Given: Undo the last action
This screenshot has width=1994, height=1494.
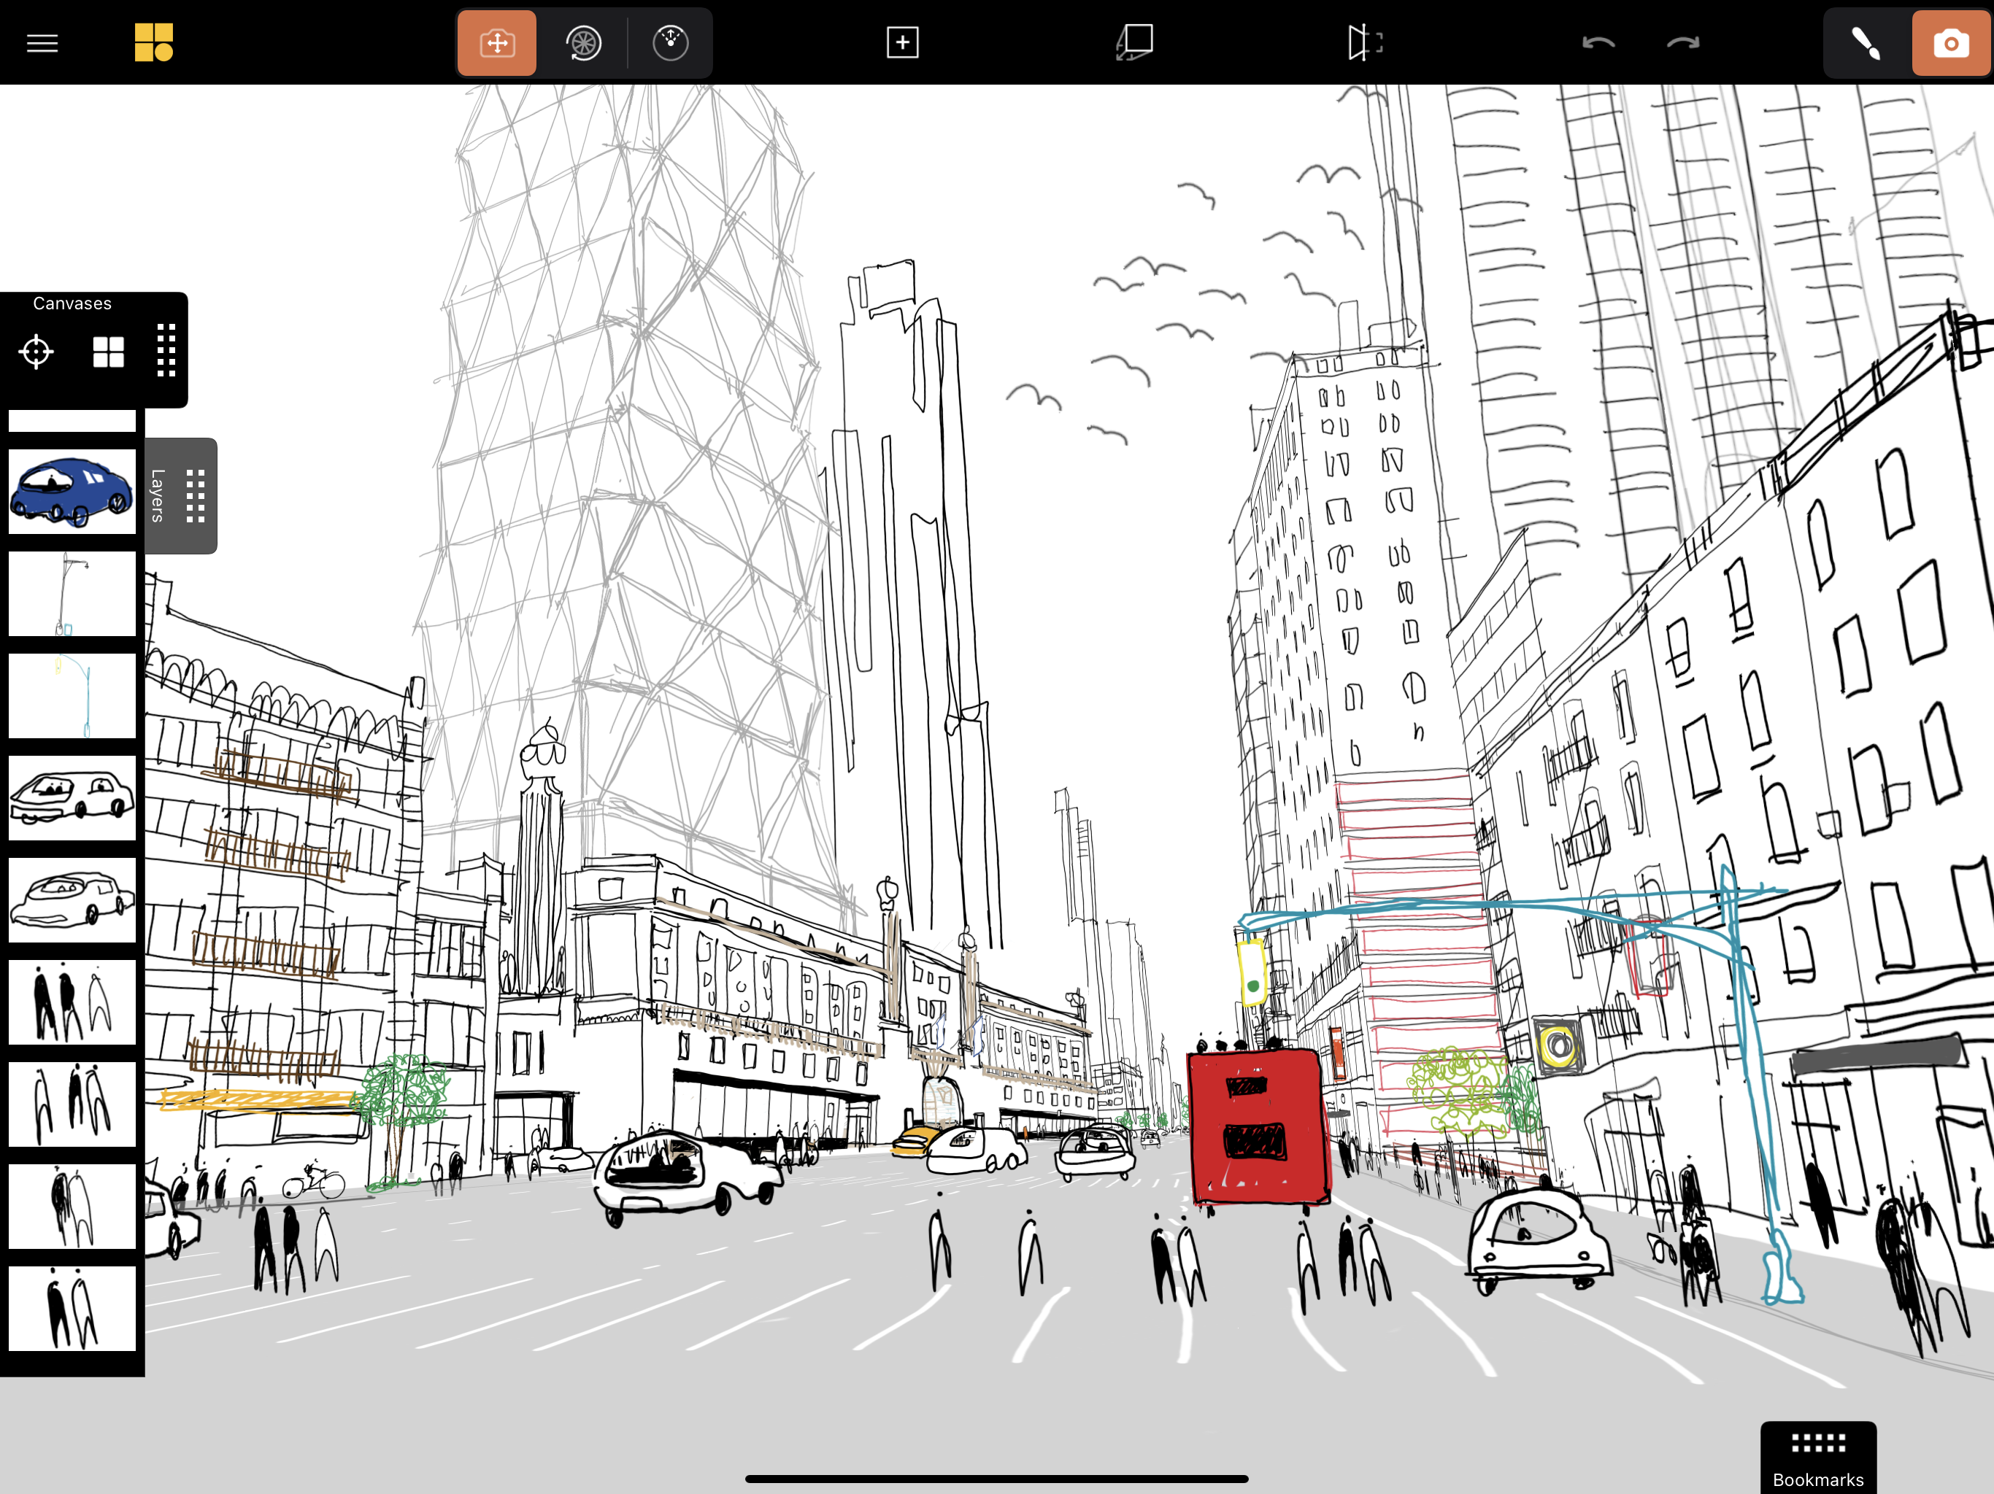Looking at the screenshot, I should coord(1598,42).
